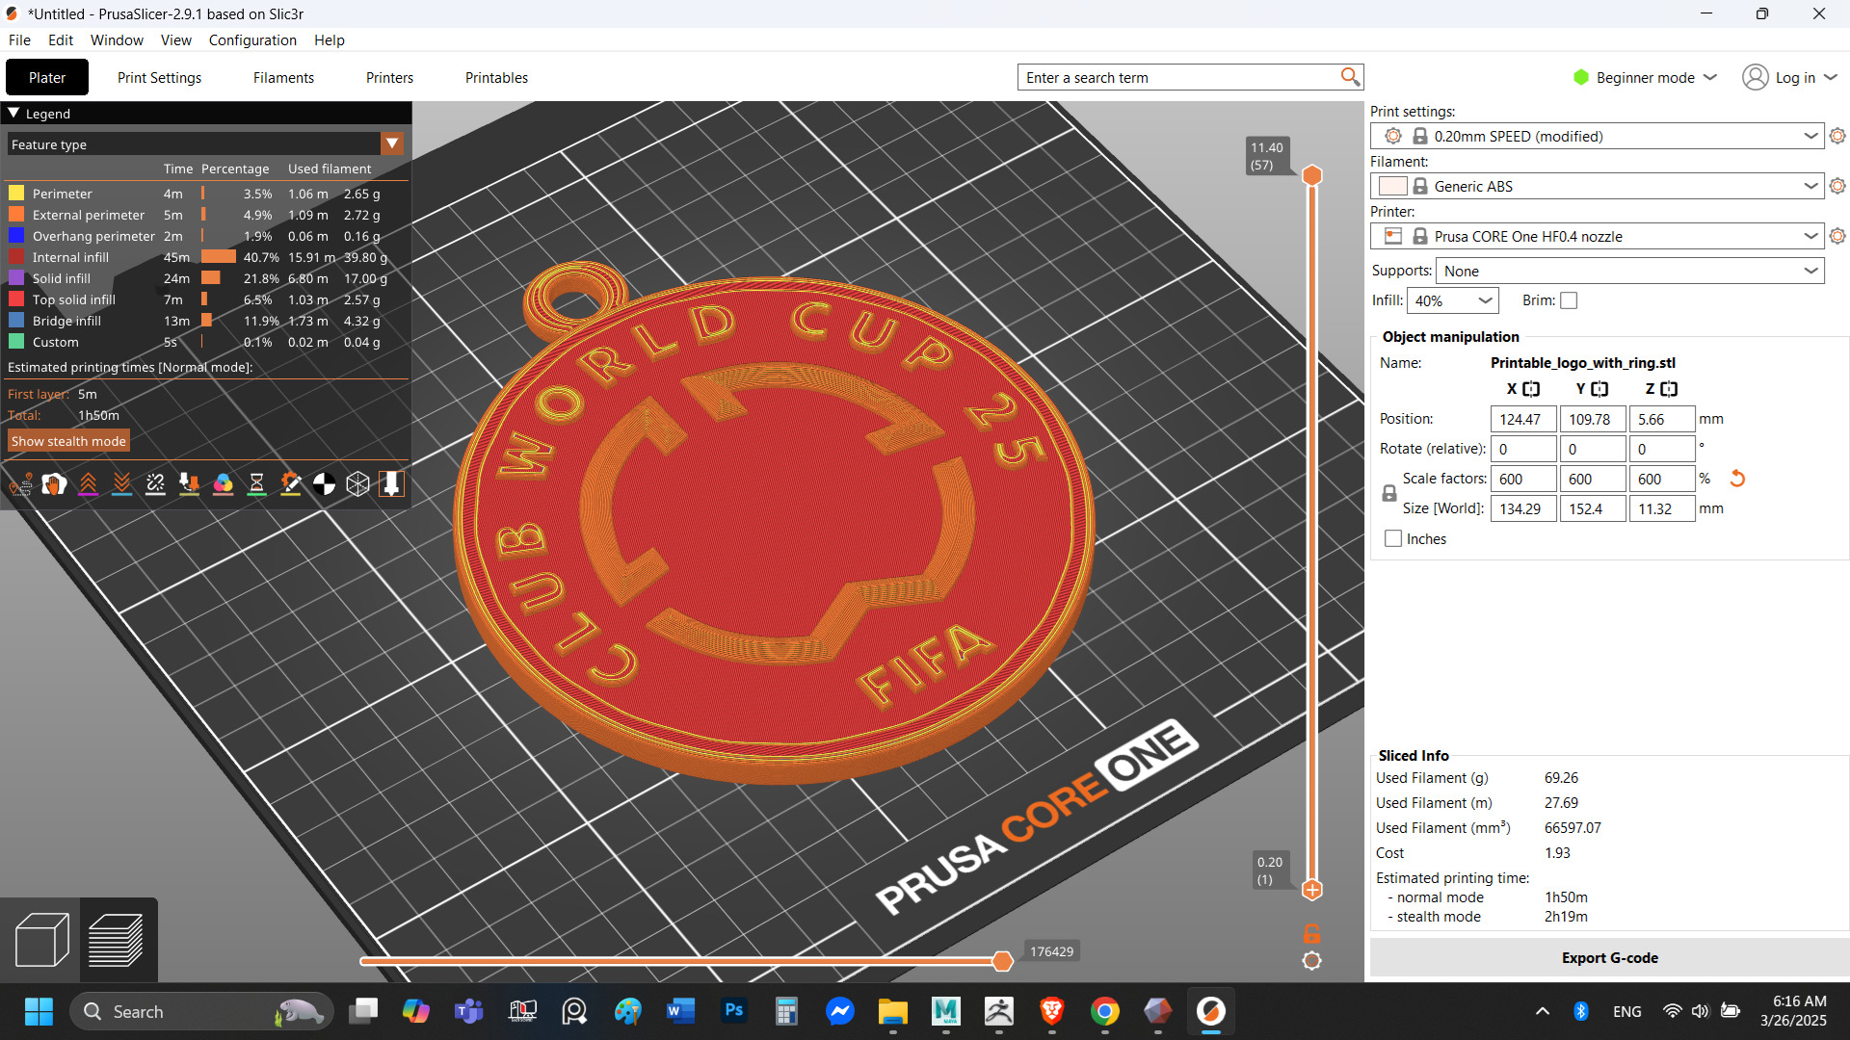The width and height of the screenshot is (1850, 1040).
Task: Toggle custom G-code gear-pencil icon
Action: coord(290,484)
